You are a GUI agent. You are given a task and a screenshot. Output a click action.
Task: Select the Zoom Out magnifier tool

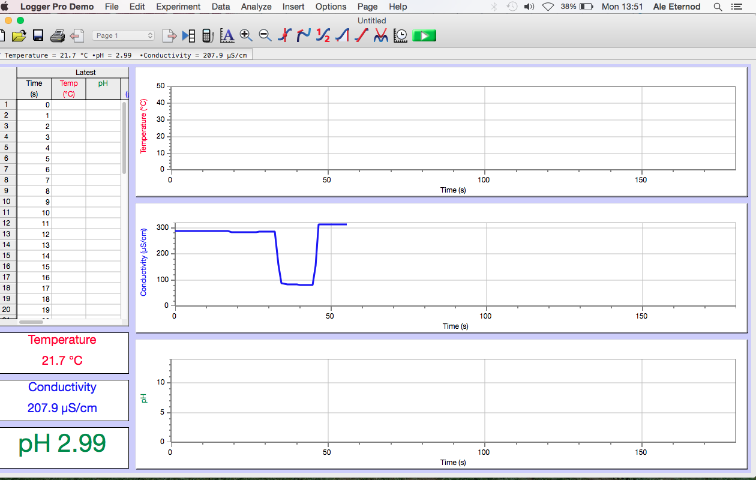click(x=265, y=35)
